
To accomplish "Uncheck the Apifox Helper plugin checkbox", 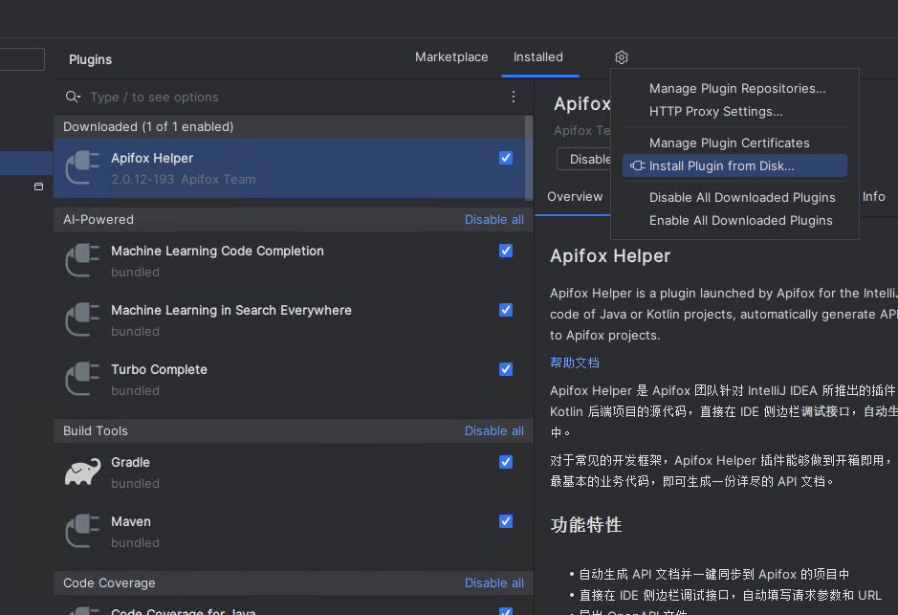I will pyautogui.click(x=506, y=158).
